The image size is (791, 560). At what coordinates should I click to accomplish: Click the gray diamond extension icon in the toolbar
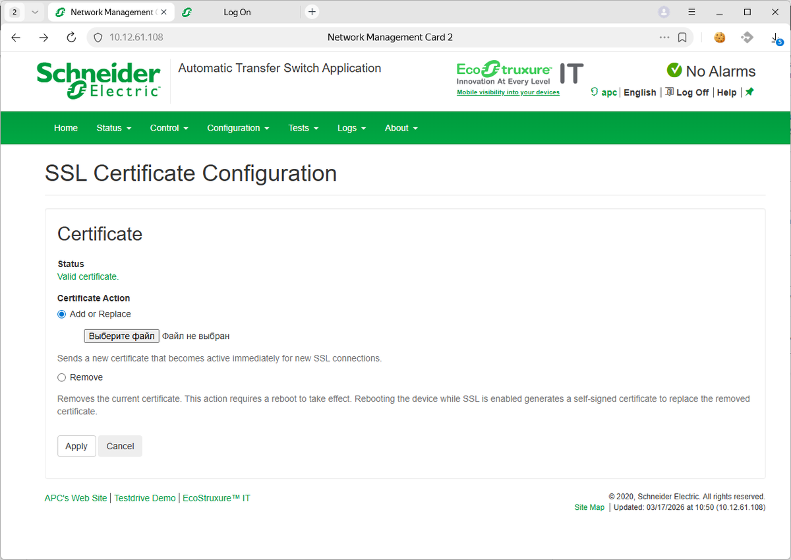tap(747, 38)
